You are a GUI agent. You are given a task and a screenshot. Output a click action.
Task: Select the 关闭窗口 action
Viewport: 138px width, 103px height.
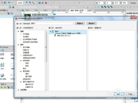click(26, 37)
